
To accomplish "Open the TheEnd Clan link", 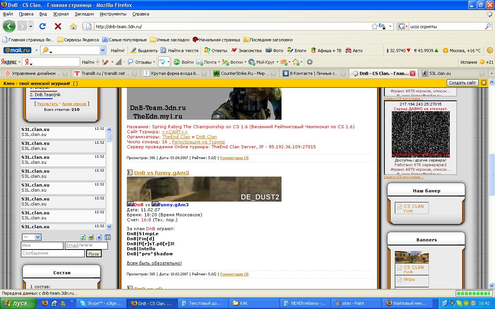I will [x=176, y=137].
